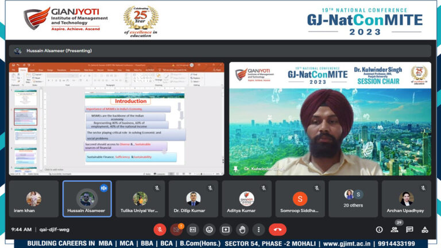Select Aditya Kumar's participant tile
The image size is (441, 248).
[x=247, y=199]
